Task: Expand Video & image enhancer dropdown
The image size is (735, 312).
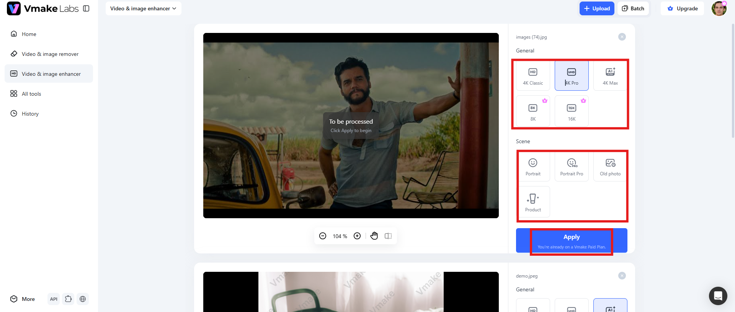Action: click(x=143, y=8)
